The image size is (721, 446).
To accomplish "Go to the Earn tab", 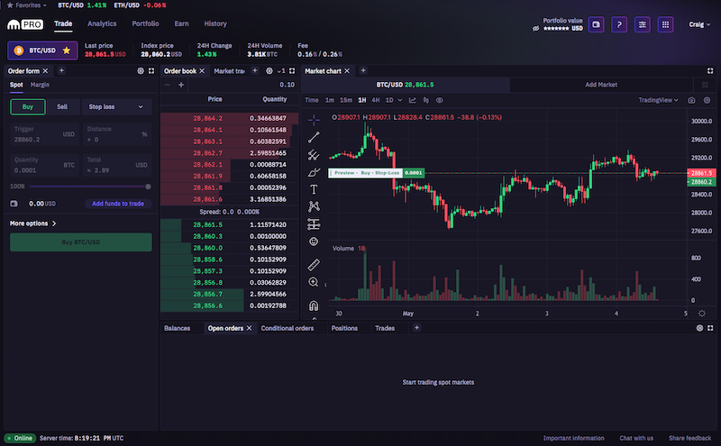I will pos(181,24).
